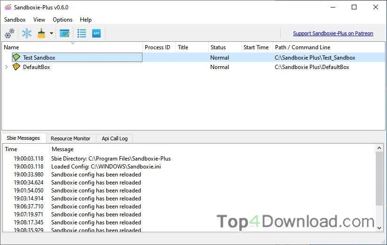
Task: Select the 19:07:19.971 log entry
Action: (189, 214)
